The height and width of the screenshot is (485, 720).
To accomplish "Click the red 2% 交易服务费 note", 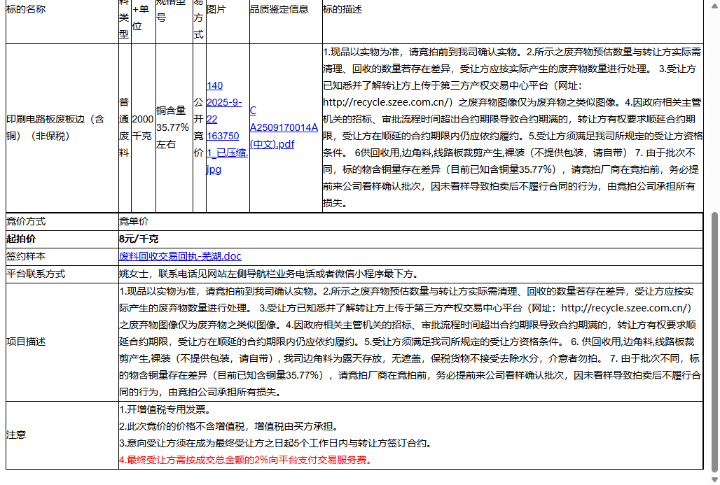I will (247, 461).
